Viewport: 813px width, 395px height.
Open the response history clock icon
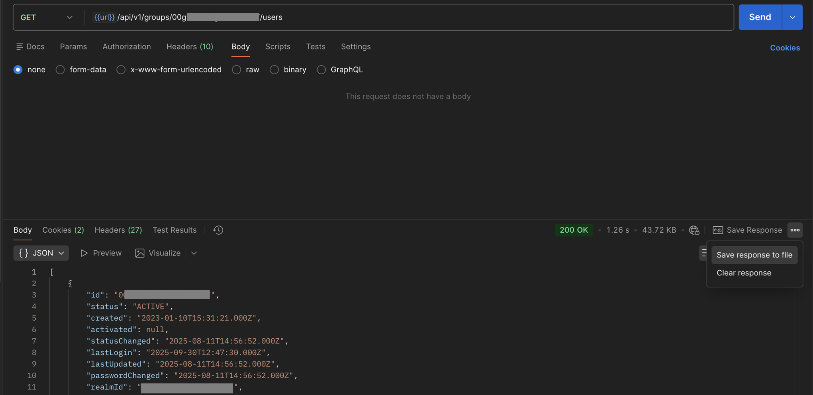[x=218, y=230]
